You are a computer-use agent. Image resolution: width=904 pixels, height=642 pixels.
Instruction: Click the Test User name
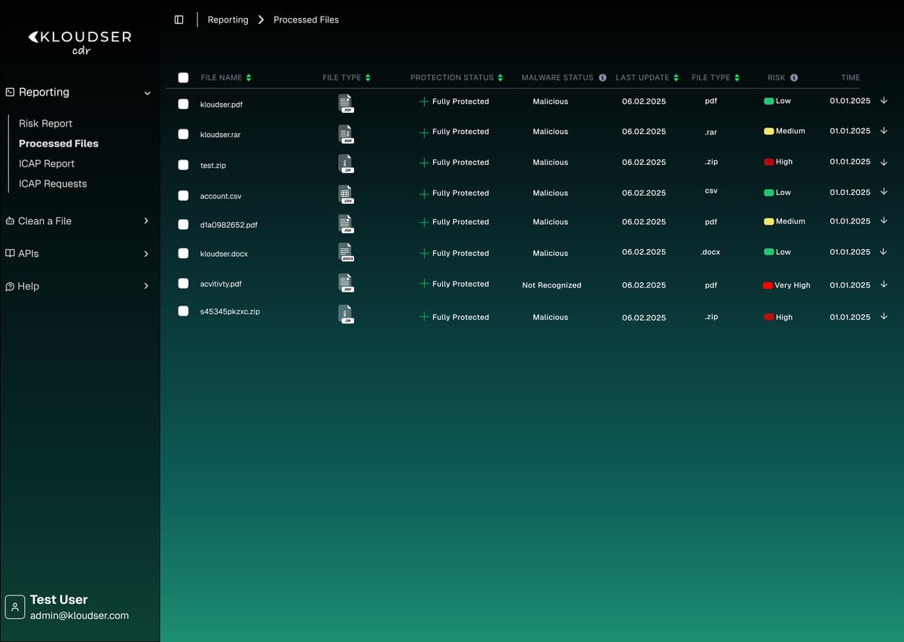59,600
